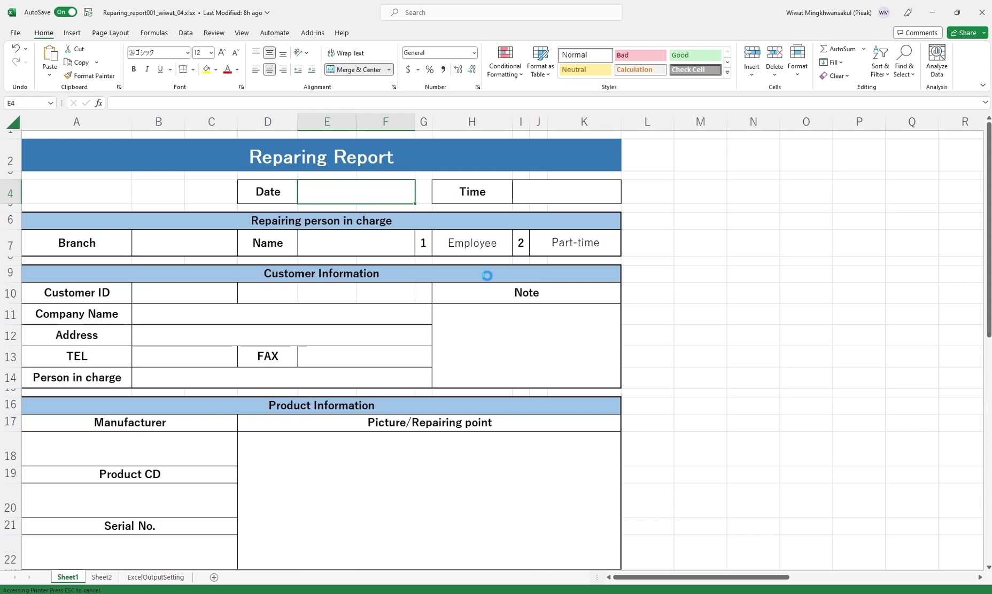992x594 pixels.
Task: Open Find & Select tool
Action: pyautogui.click(x=904, y=62)
